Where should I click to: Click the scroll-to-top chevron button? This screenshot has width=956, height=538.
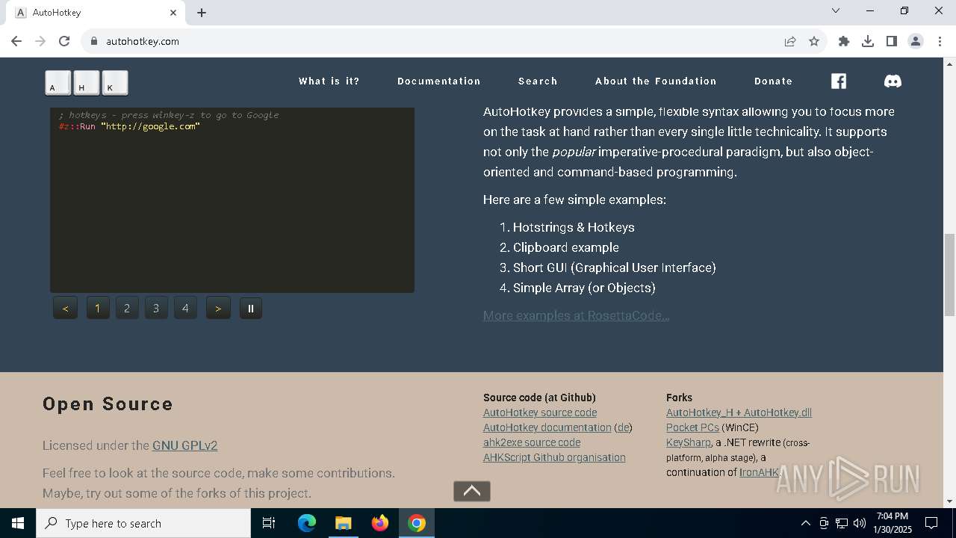click(472, 491)
